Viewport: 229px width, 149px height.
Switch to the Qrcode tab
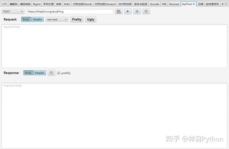(154, 4)
